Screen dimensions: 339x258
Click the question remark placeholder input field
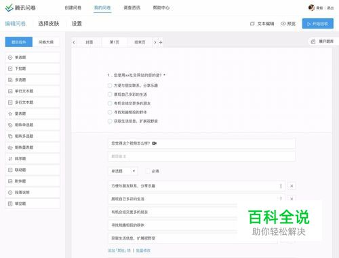click(201, 156)
